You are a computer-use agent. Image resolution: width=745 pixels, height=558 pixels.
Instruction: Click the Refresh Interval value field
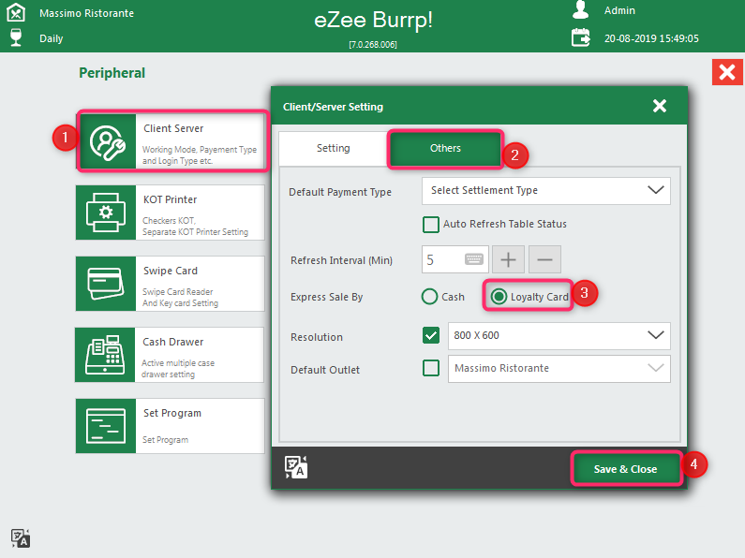point(454,259)
